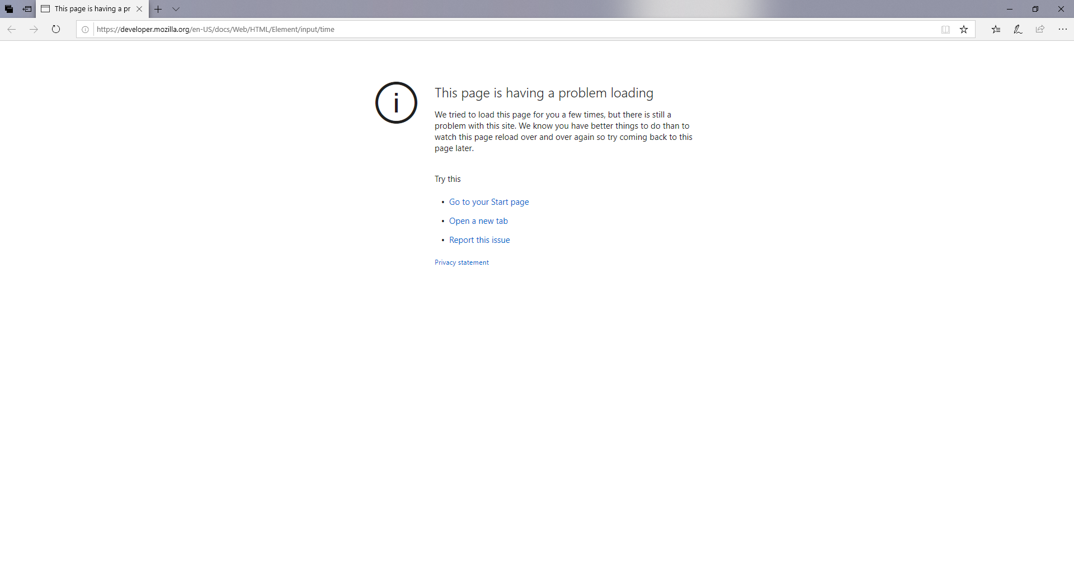
Task: Share the current page
Action: click(1040, 29)
